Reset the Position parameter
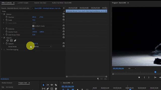This screenshot has width=161, height=90. 64,17
